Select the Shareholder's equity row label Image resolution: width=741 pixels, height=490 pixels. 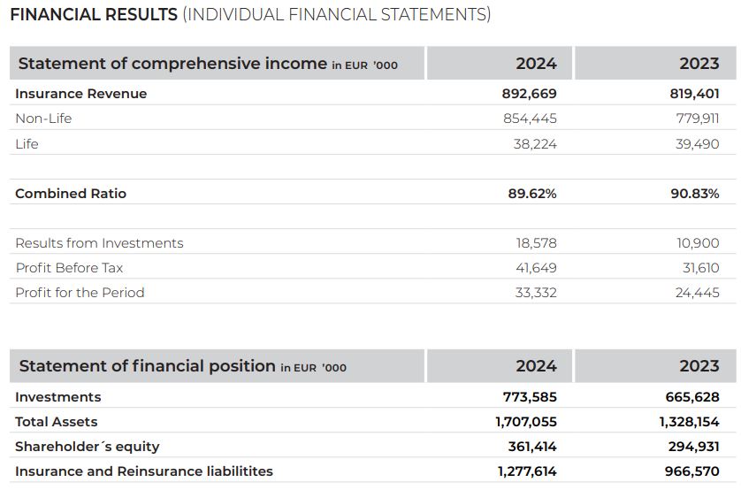pyautogui.click(x=88, y=447)
